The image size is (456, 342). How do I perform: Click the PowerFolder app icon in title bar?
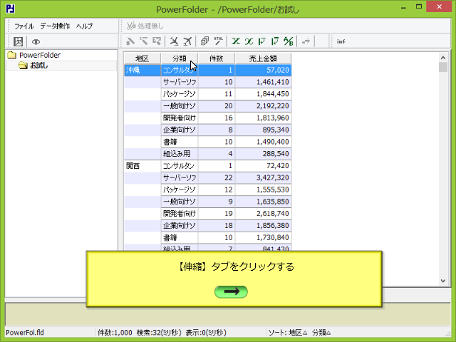[10, 9]
